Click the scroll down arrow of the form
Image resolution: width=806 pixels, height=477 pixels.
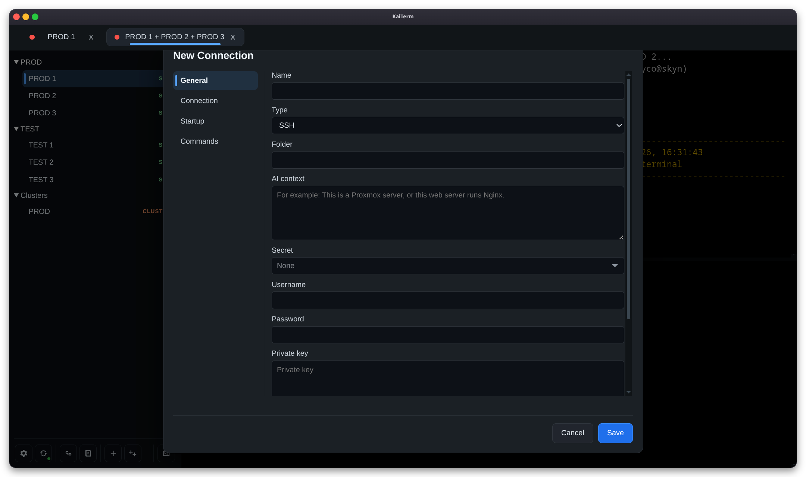(628, 392)
